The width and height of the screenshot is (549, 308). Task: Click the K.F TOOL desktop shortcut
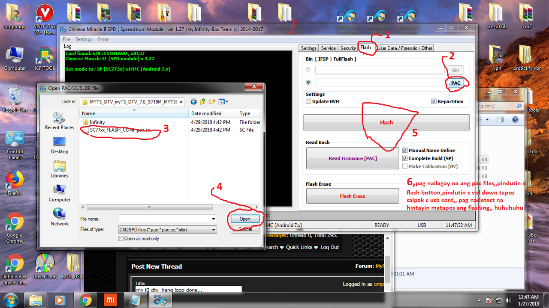pyautogui.click(x=45, y=59)
